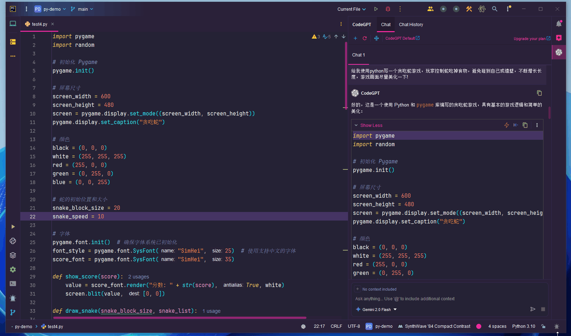
Task: Click the status bar siren icon
Action: click(557, 326)
